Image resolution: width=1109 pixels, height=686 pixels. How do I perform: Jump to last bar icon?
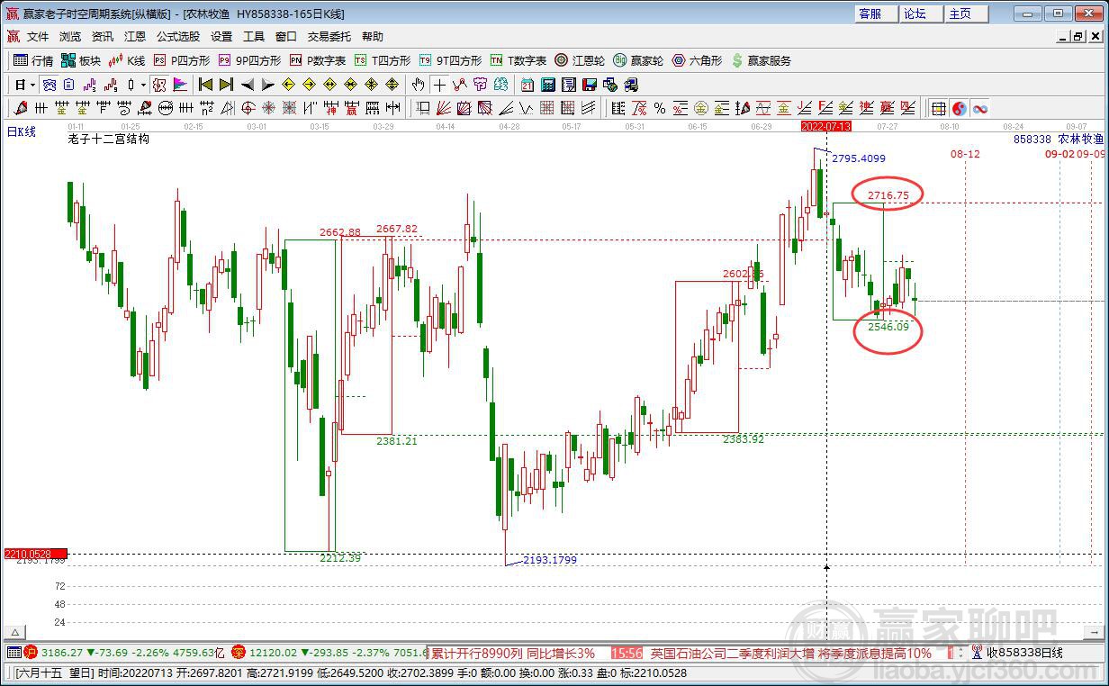[226, 85]
